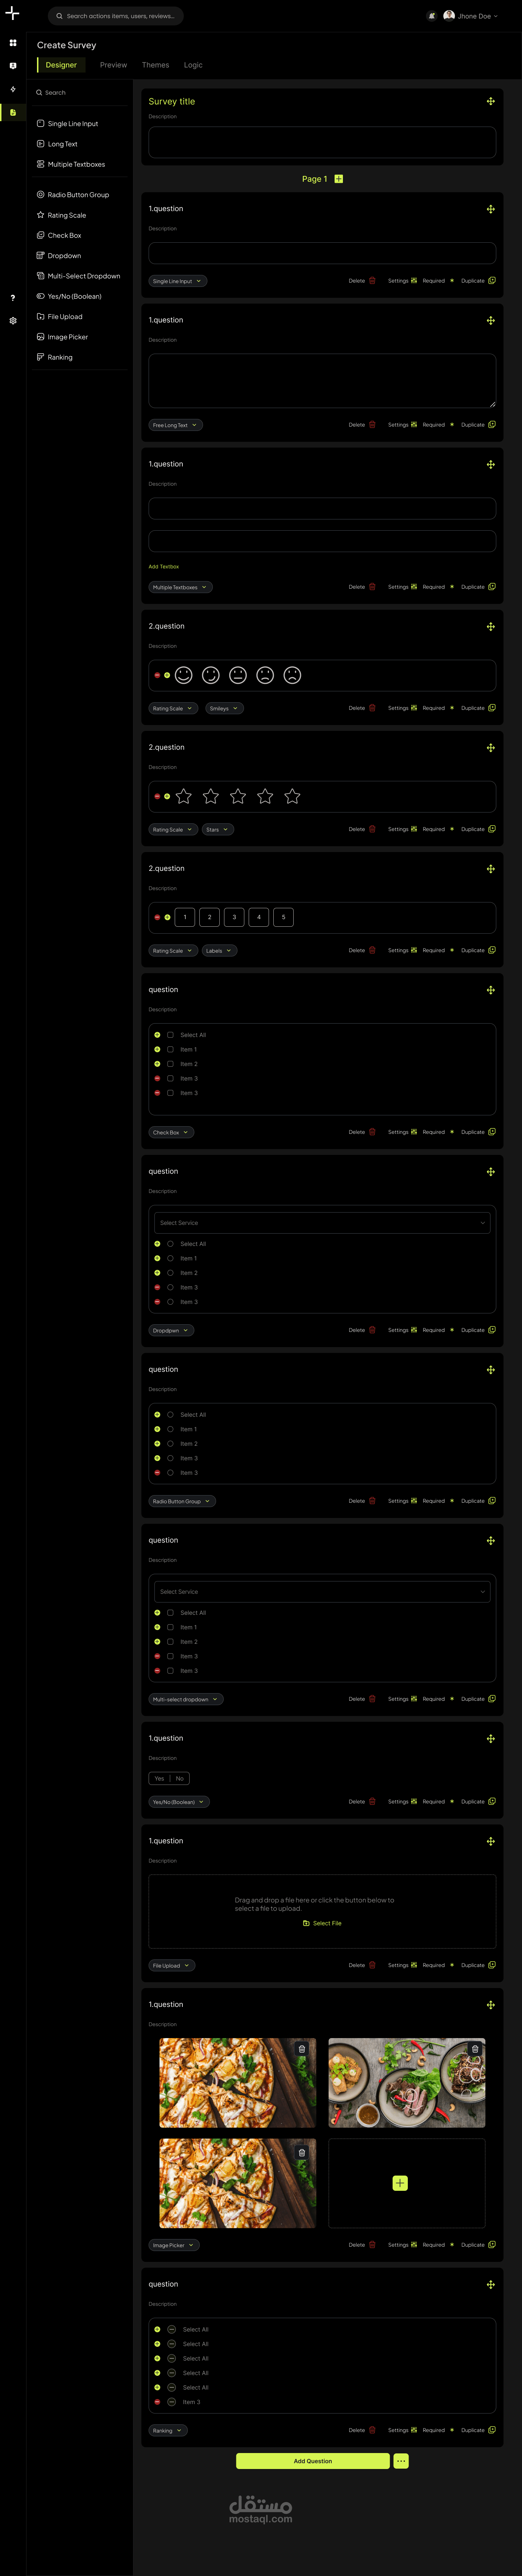Choose No in the Yes/No question
Viewport: 522px width, 2576px height.
point(180,1778)
